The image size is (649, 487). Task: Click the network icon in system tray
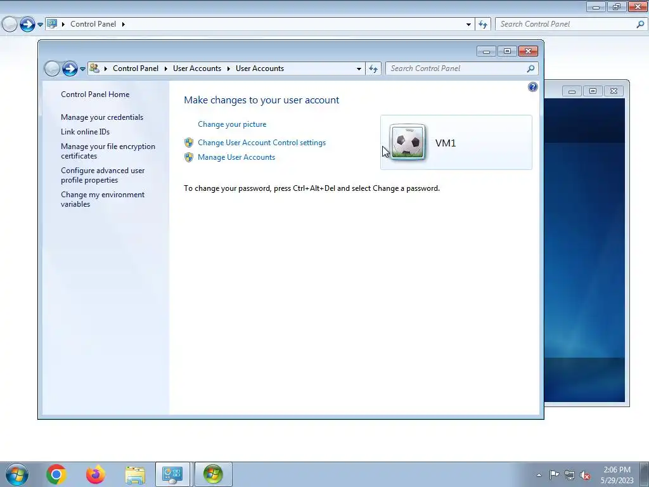(x=570, y=475)
